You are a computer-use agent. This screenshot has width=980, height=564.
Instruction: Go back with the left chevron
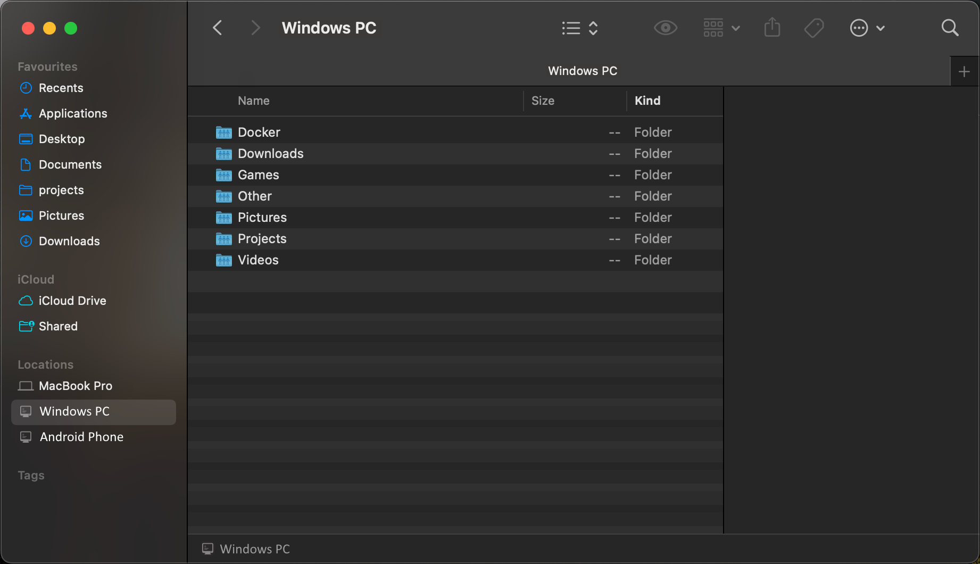[217, 28]
